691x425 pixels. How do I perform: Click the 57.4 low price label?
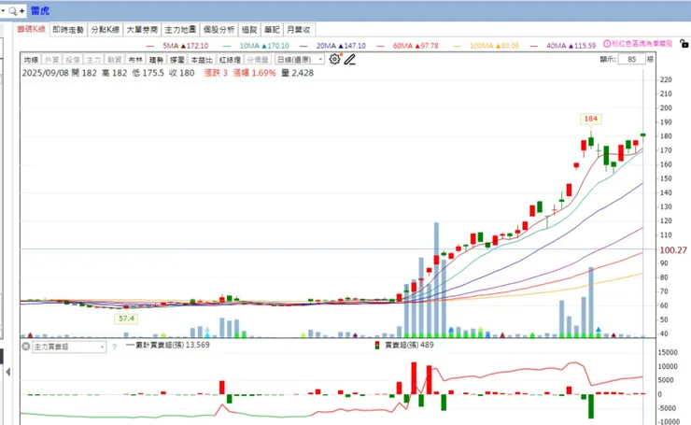tap(126, 319)
